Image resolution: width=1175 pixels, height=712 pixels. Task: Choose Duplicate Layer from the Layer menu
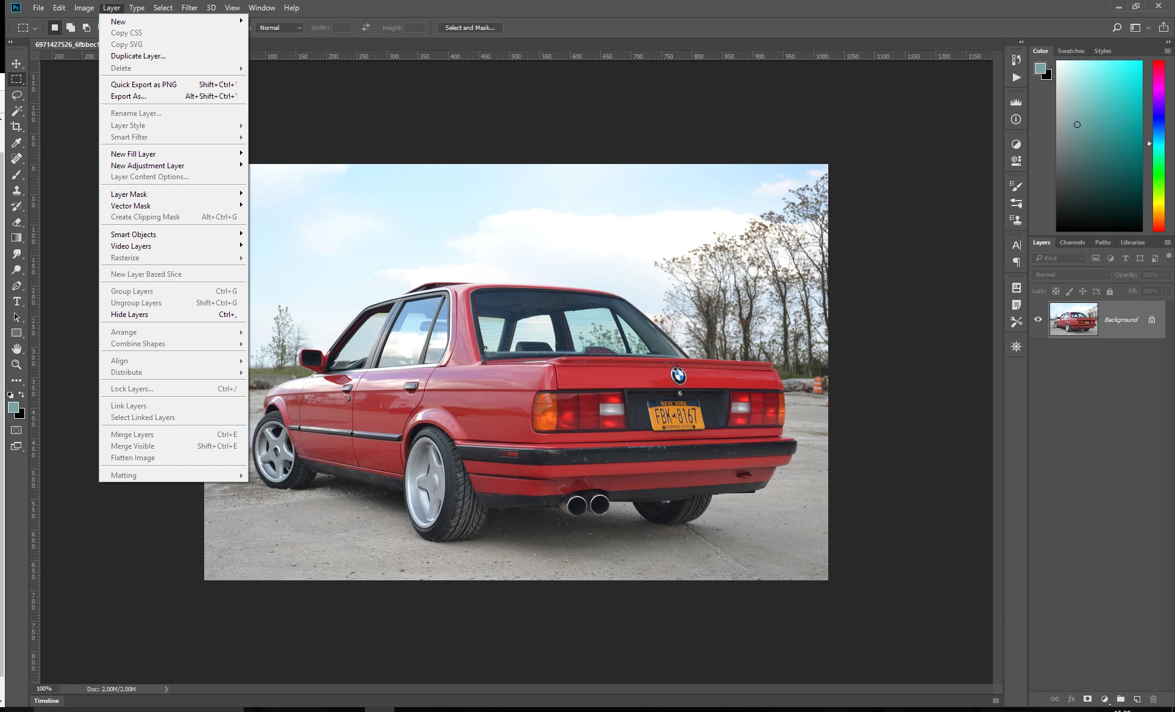[138, 56]
